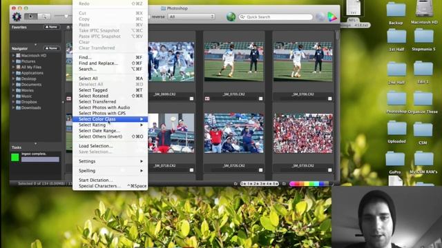The width and height of the screenshot is (442, 248).
Task: Open the All filter dropdown
Action: click(x=191, y=17)
